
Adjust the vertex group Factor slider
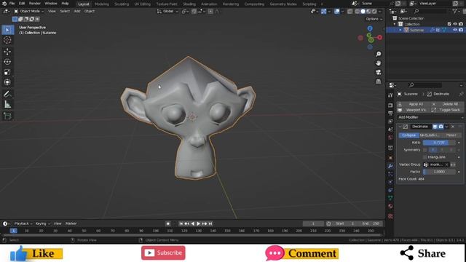[439, 172]
